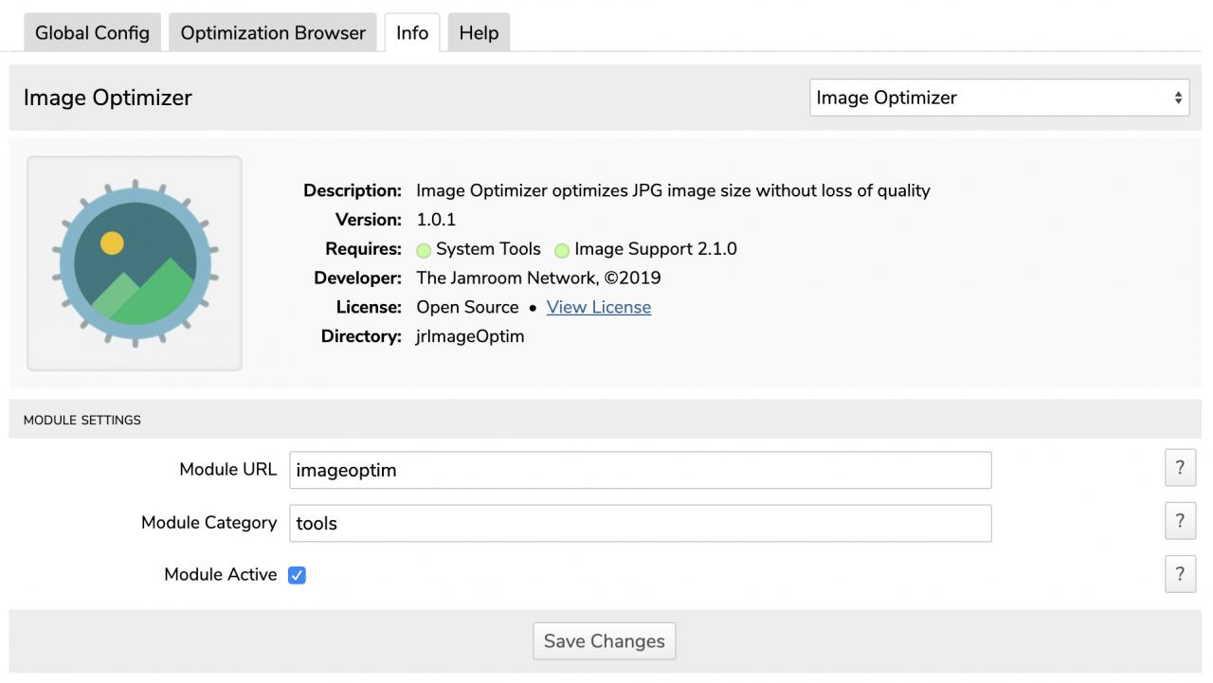Open help for the Module Active setting
Image resolution: width=1213 pixels, height=683 pixels.
pyautogui.click(x=1180, y=574)
